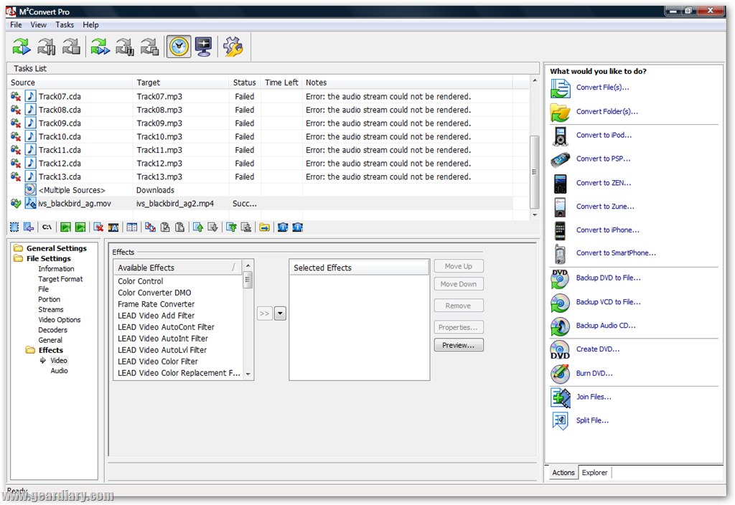The width and height of the screenshot is (735, 505).
Task: Start all tasks using the double-play icon
Action: [x=100, y=47]
